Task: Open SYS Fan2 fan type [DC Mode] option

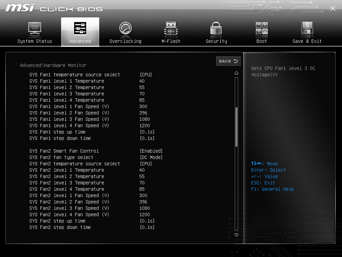Action: click(x=151, y=157)
